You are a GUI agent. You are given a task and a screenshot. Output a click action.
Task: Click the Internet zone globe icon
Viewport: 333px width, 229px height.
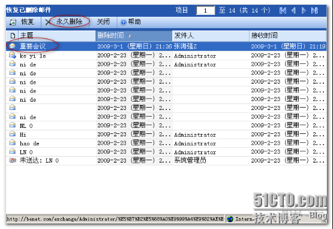(230, 219)
